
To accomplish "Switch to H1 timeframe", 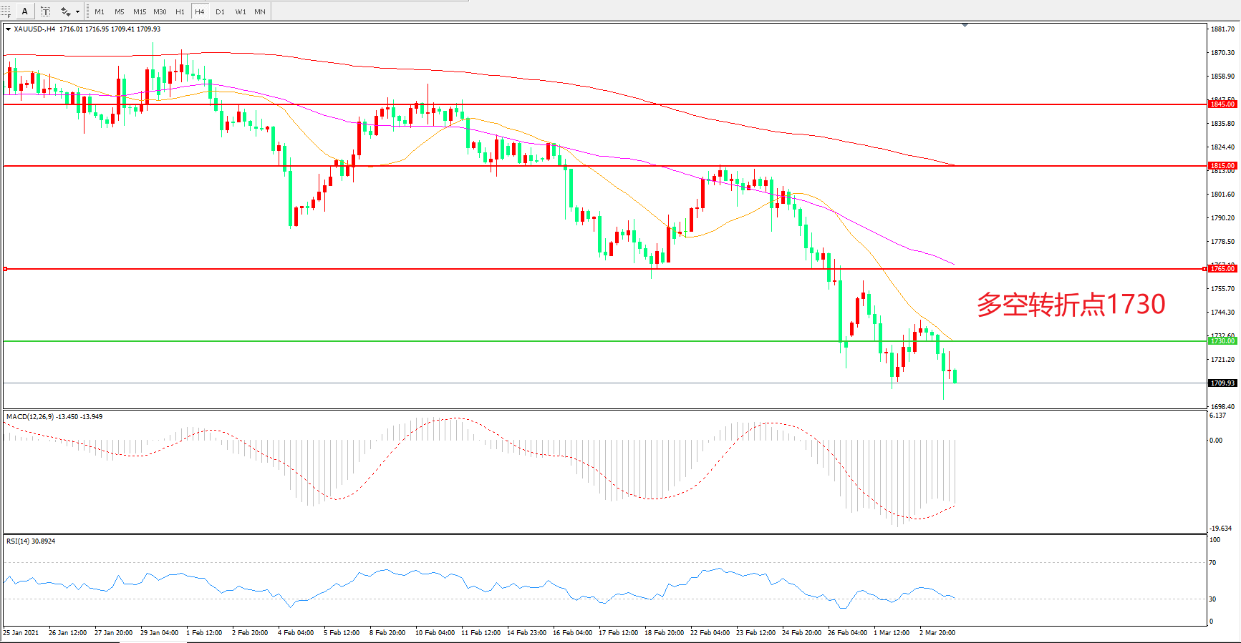I will click(x=180, y=11).
